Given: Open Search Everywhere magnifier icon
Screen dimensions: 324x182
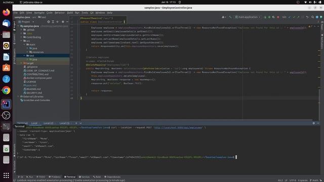Looking at the screenshot, I should 313,17.
